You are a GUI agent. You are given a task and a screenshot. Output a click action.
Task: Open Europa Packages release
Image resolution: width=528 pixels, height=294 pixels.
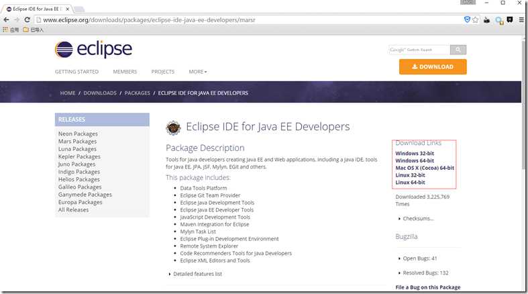click(x=80, y=202)
